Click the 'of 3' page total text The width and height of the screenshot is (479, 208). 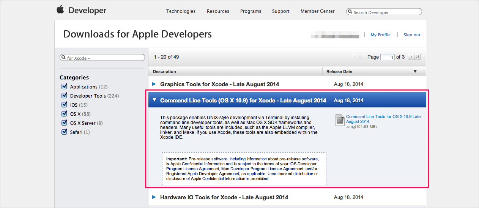(400, 57)
